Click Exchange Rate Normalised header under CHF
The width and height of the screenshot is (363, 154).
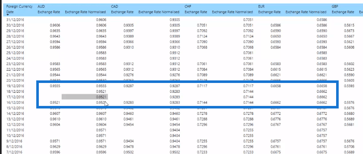232,12
